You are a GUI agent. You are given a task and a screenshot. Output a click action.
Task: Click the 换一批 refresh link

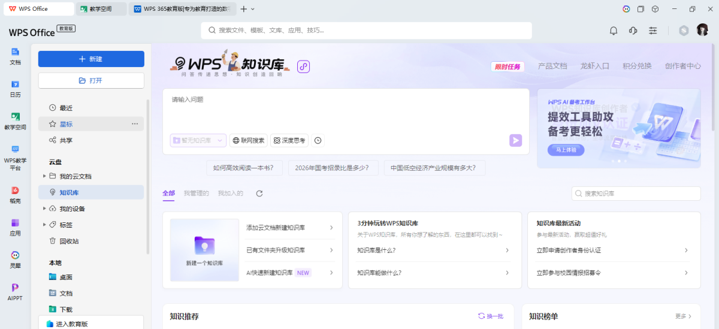tap(491, 316)
